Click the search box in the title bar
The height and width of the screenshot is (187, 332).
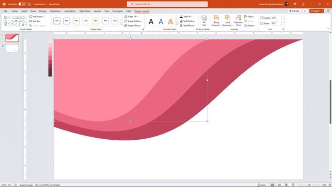click(x=167, y=4)
